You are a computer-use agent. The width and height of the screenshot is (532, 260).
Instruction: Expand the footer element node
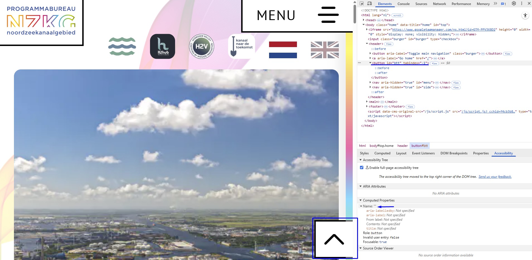[367, 106]
